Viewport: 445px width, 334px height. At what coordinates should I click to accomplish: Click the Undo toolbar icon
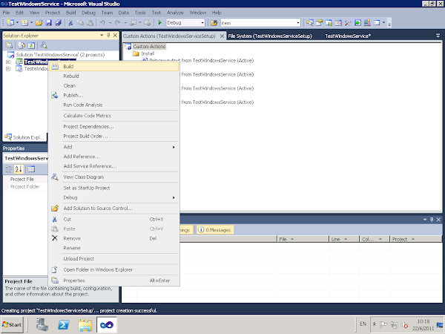point(102,23)
